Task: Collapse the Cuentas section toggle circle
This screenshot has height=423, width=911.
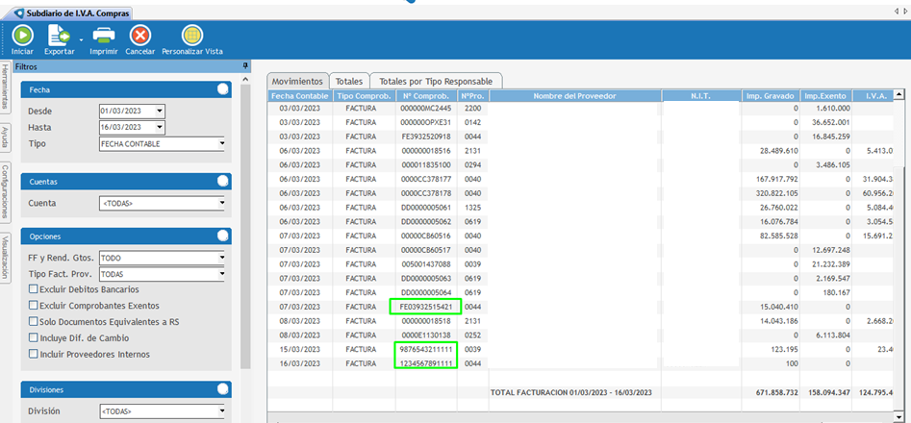Action: click(x=222, y=181)
